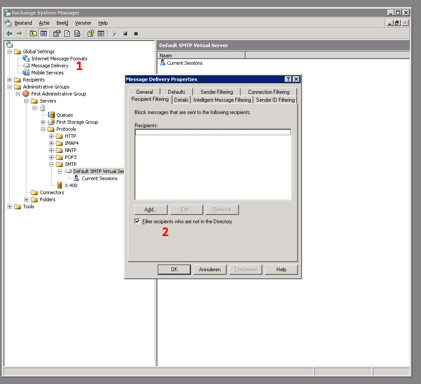
Task: Click Current Sessions icon in right pane
Action: pyautogui.click(x=162, y=63)
